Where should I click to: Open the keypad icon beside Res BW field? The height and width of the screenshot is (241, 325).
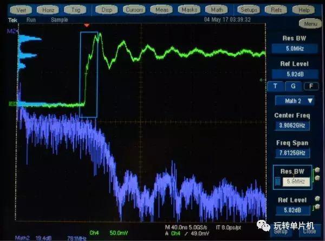pos(277,182)
